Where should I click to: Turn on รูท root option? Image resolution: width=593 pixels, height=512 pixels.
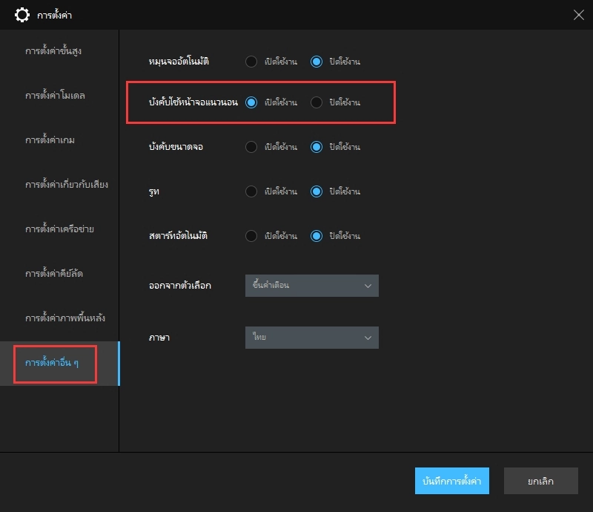point(251,191)
